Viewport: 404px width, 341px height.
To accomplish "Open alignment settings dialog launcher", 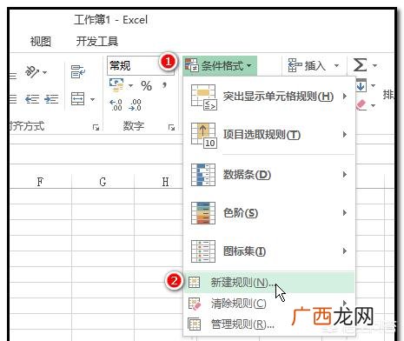I will coord(96,127).
